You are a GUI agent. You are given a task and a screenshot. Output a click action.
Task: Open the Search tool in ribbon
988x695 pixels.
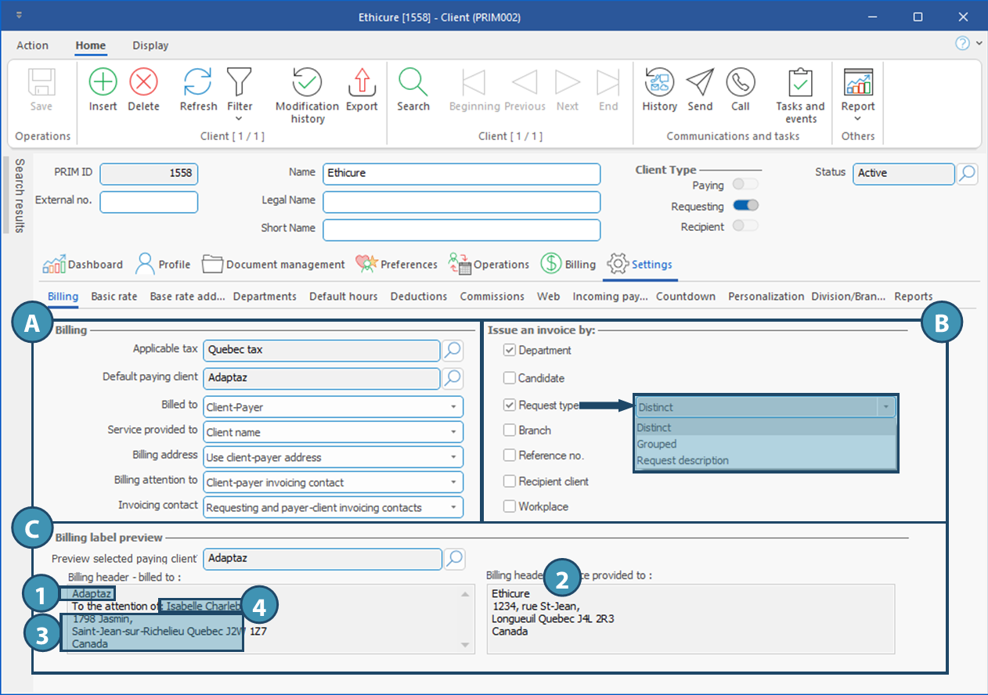pos(413,82)
